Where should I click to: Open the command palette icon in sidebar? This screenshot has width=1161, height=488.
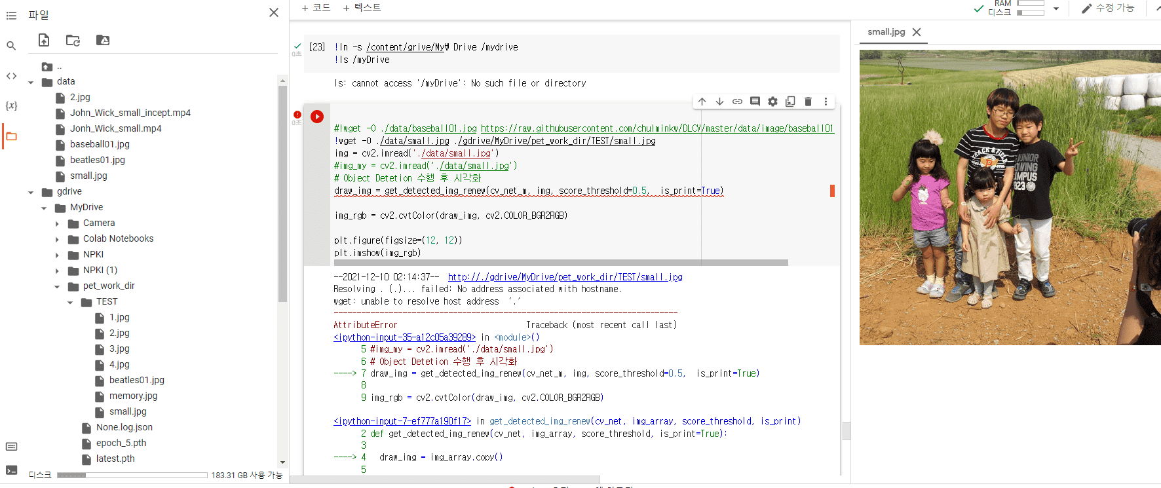click(11, 447)
